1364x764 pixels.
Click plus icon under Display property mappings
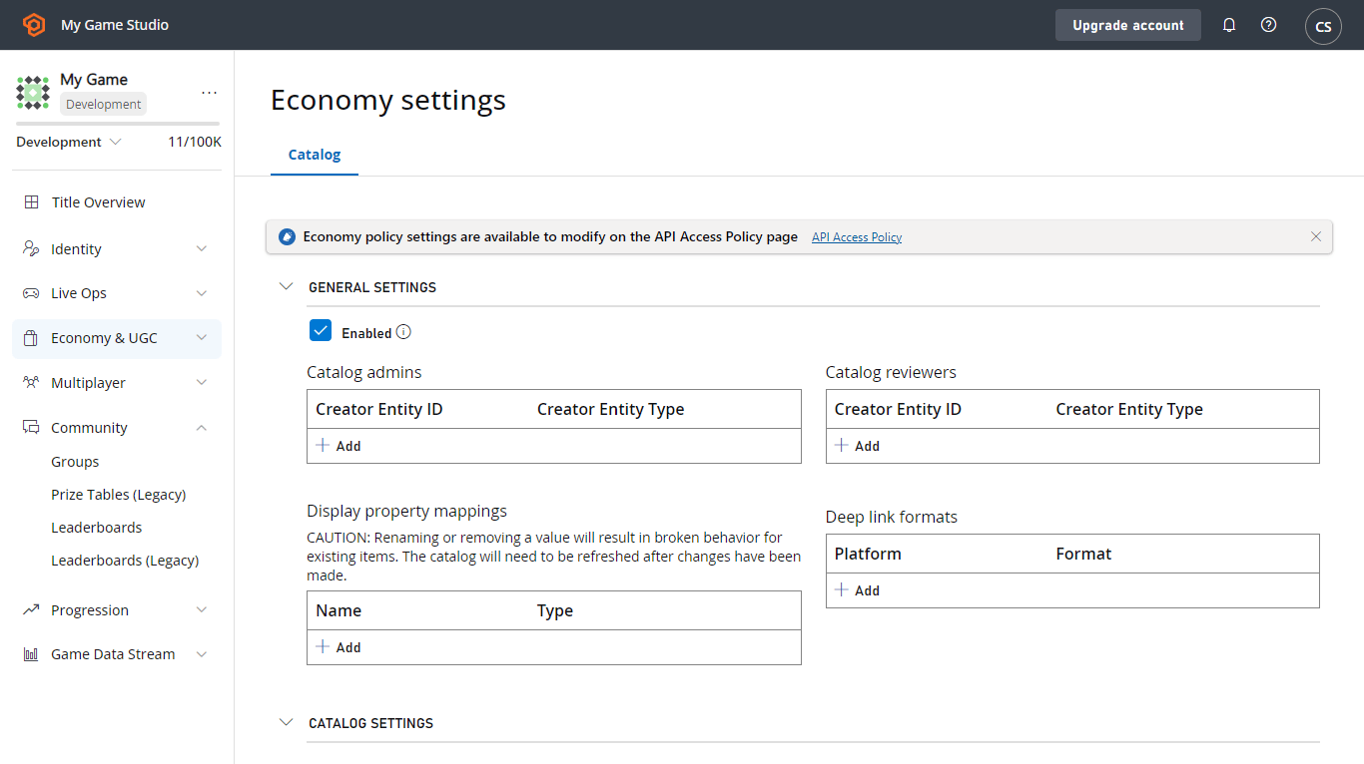coord(323,646)
